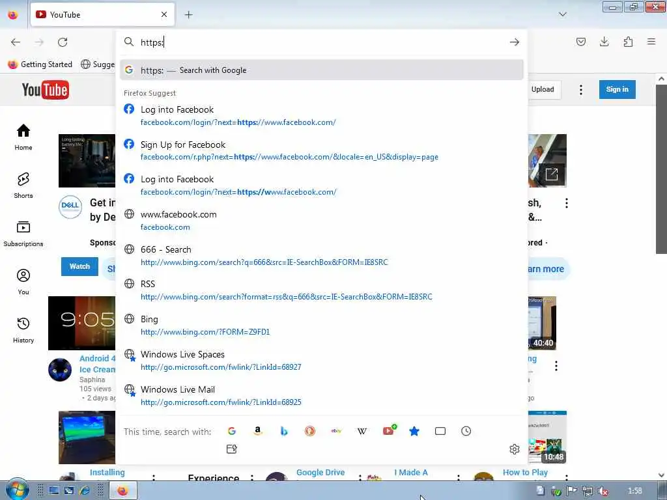The image size is (667, 500).
Task: Open first Log into Facebook suggestion
Action: click(x=322, y=115)
